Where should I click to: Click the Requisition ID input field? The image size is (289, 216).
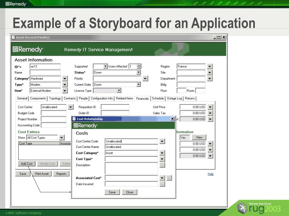tap(115, 107)
